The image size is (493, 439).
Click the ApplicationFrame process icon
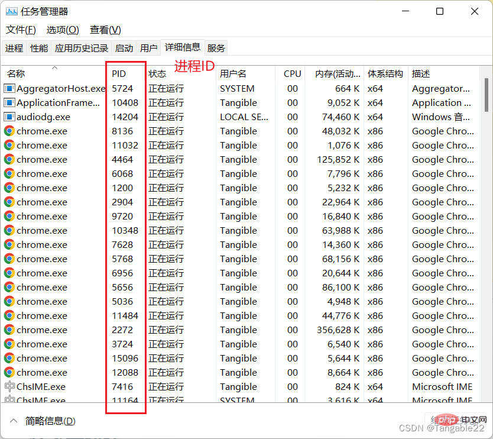pos(9,102)
